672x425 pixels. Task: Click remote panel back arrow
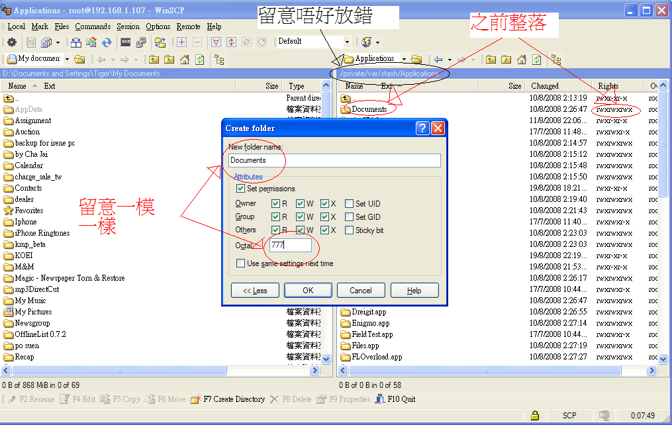(x=438, y=60)
